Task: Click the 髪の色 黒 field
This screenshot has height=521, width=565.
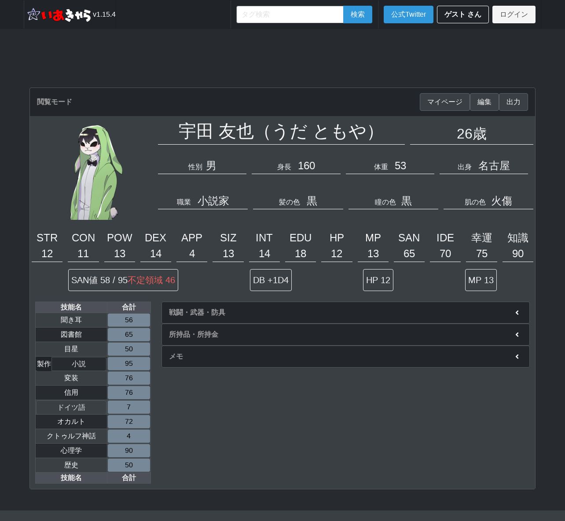Action: pos(298,201)
